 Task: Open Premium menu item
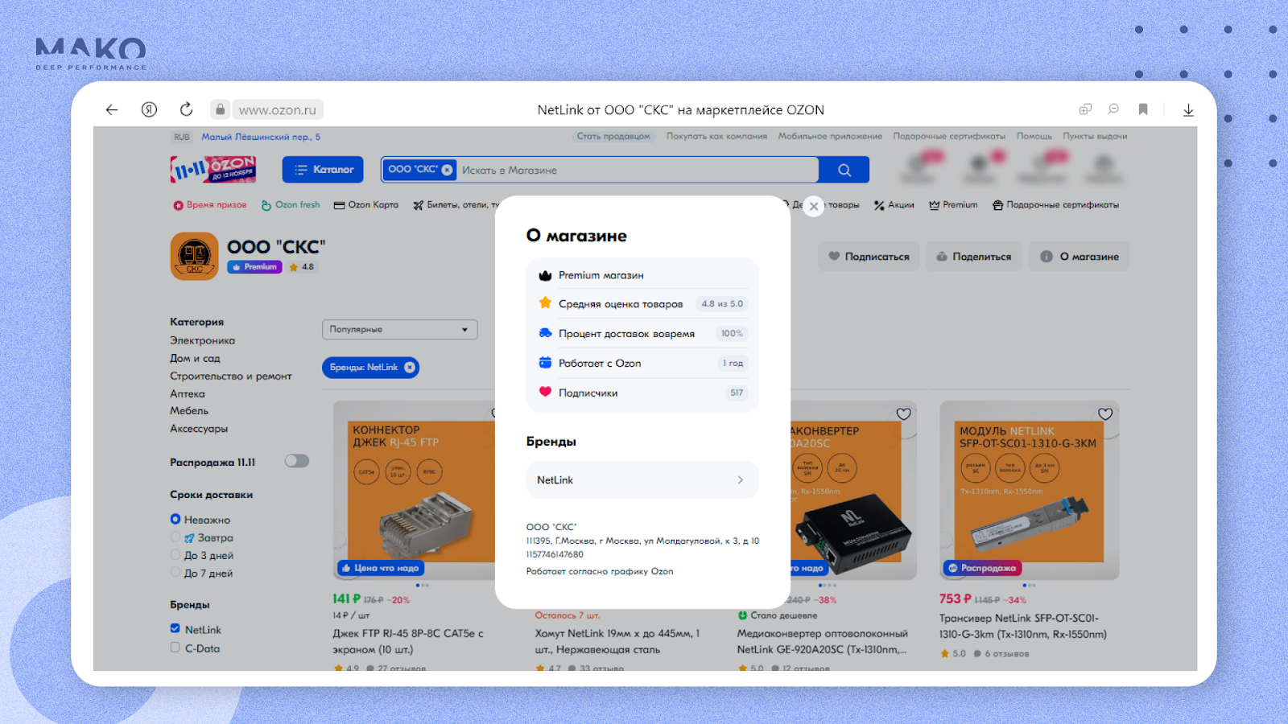point(954,205)
